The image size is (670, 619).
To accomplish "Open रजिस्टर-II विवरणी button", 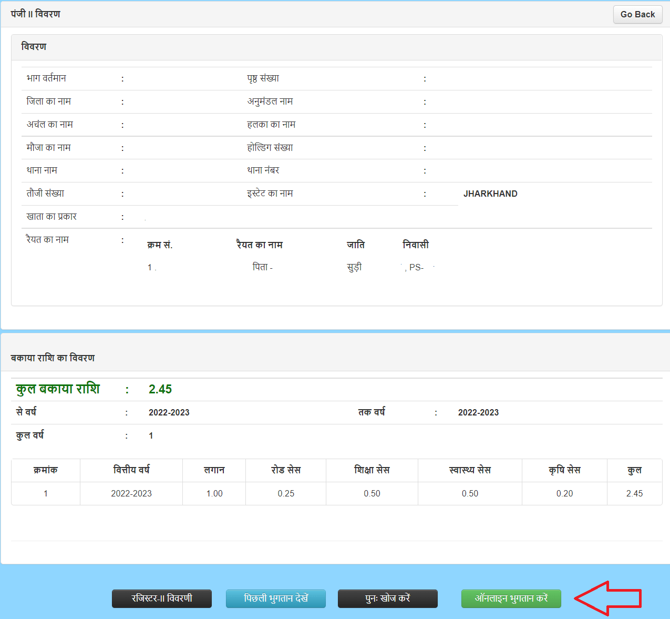I will coord(162,598).
